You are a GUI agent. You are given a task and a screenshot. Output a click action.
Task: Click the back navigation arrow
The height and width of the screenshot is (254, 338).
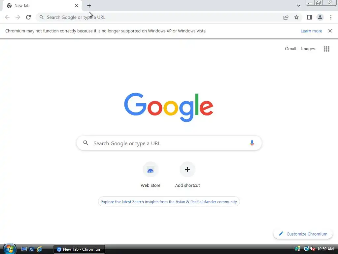(x=7, y=17)
